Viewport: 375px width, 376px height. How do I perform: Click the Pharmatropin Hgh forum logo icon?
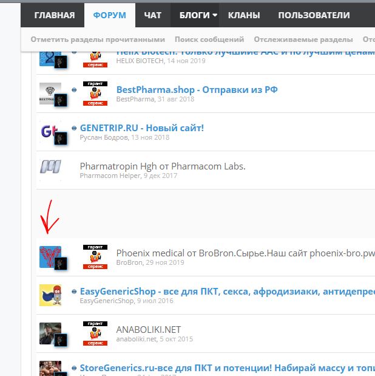(x=50, y=168)
